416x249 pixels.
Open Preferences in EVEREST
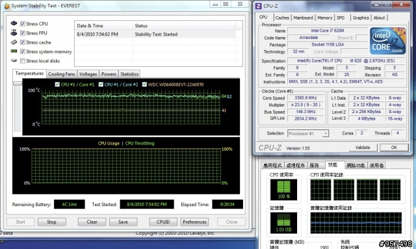(194, 222)
